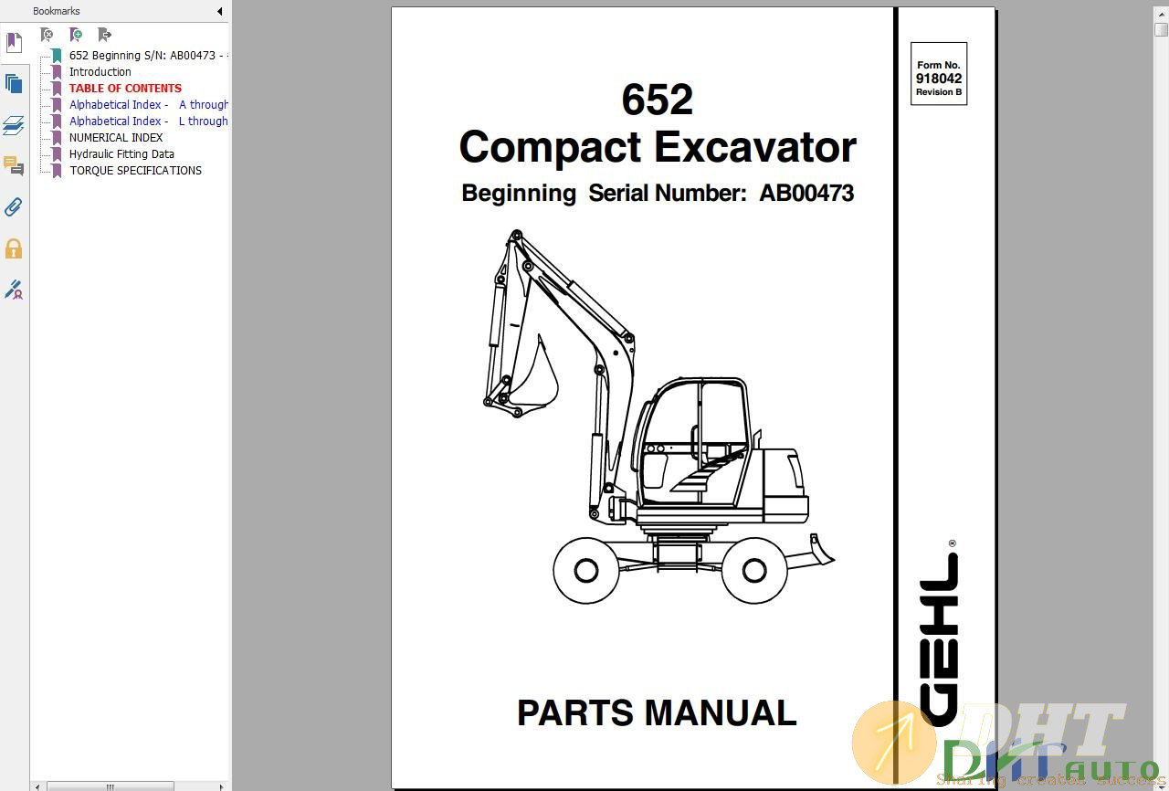Click the teal bookmark icon beside '652 Beginning'
Screen dimensions: 1169x791
(57, 56)
